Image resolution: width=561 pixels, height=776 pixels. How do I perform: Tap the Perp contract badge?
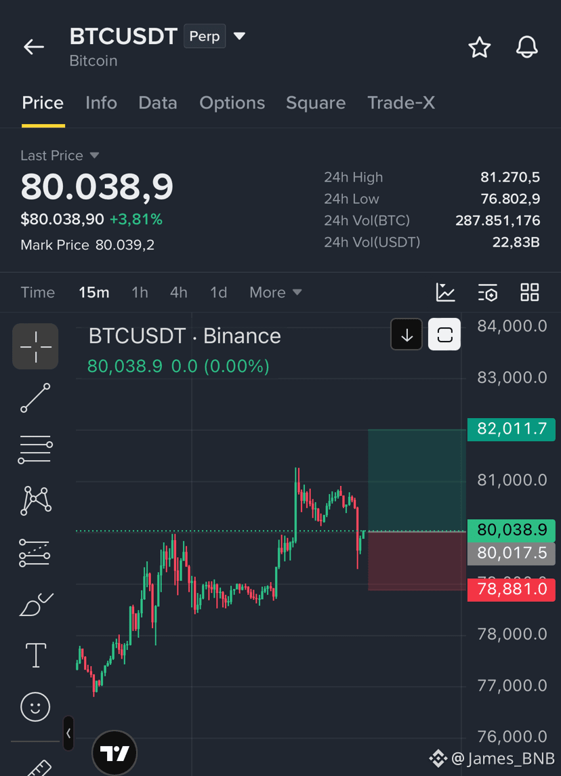205,36
